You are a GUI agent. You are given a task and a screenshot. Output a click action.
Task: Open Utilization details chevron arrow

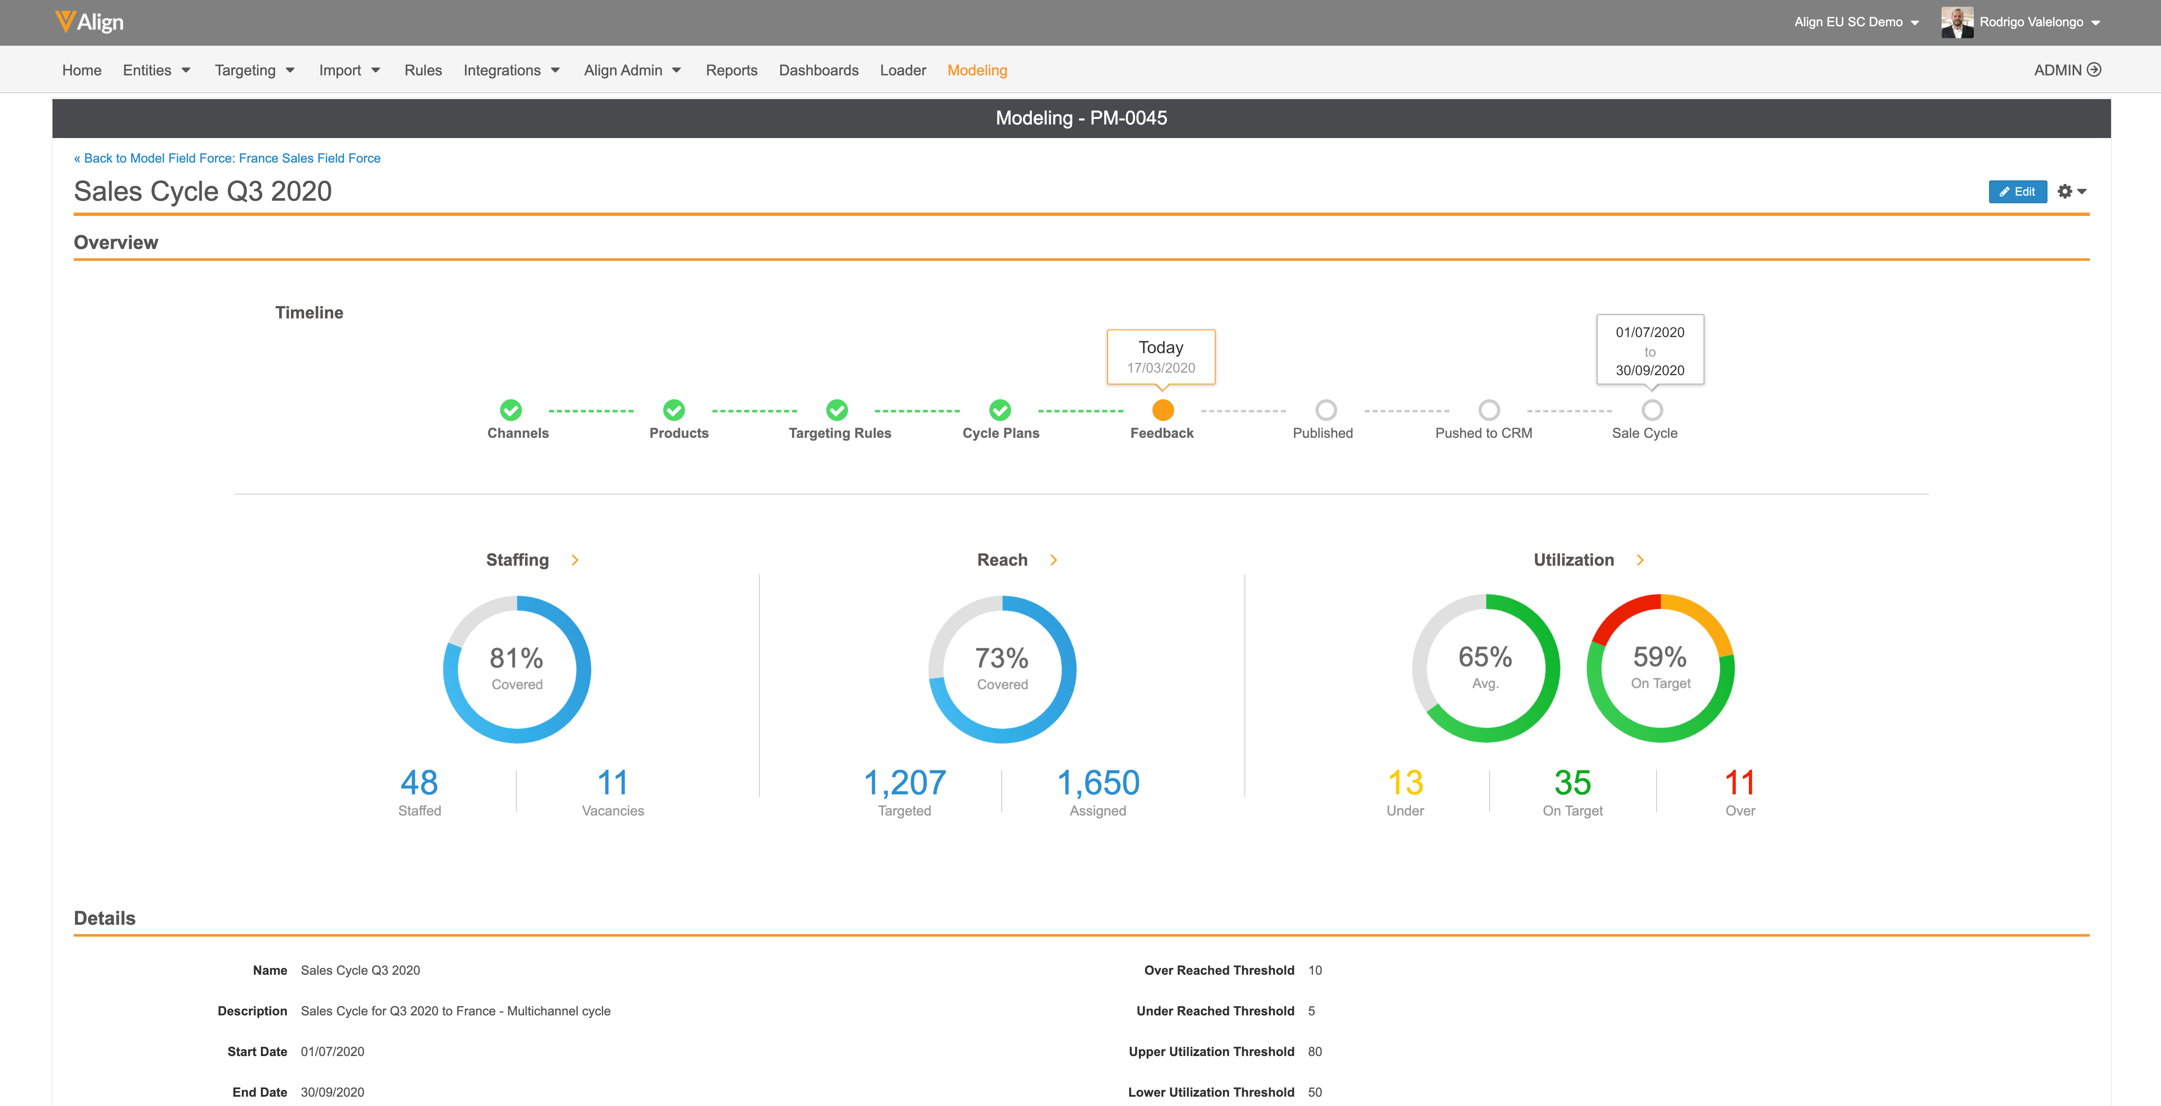pyautogui.click(x=1640, y=560)
